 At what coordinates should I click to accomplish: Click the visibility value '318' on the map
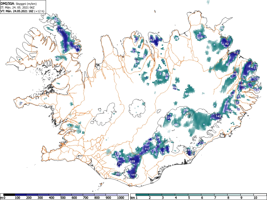point(200,38)
